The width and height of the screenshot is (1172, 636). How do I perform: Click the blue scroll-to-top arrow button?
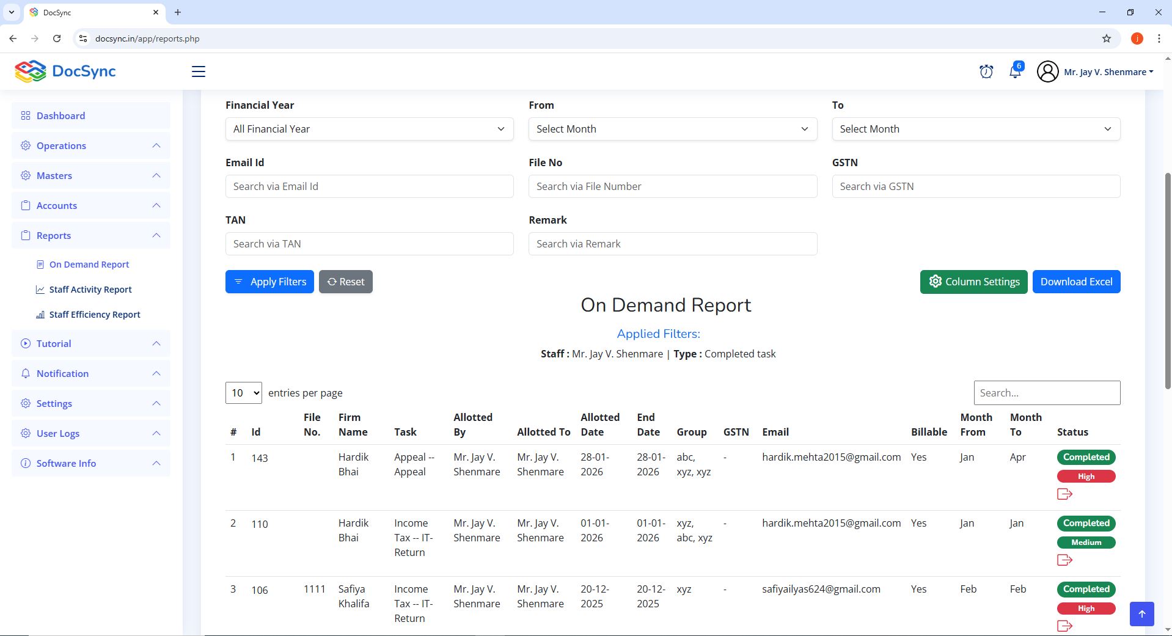pos(1141,613)
